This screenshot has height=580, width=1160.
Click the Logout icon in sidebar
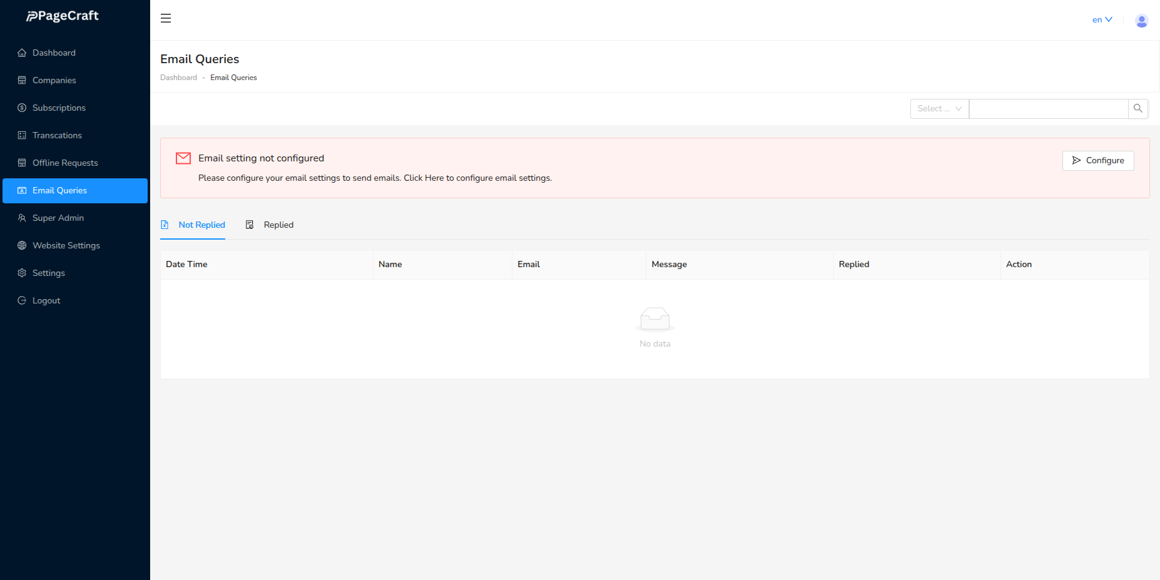[x=22, y=301]
